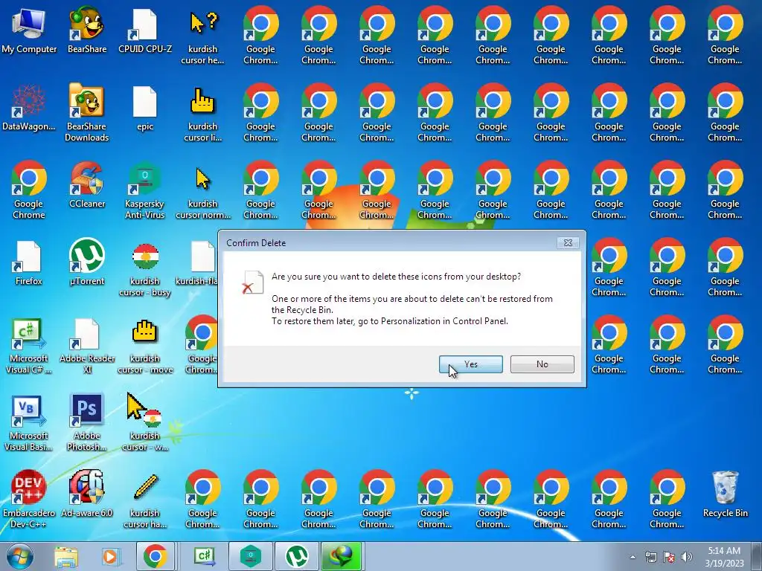Select the CPUID CPU-Z shortcut
Screen dimensions: 762x571
pos(145,31)
